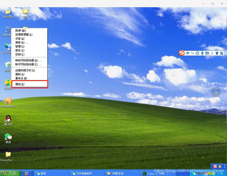Switch to the 文件传输助手 taskbar window
The image size is (227, 176).
[87, 174]
